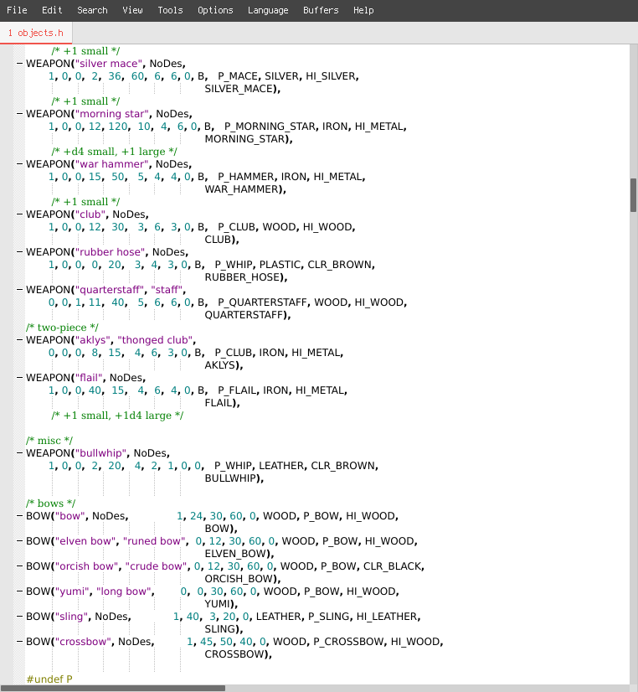Collapse the "bullwhip" WEAPON fold
638x692 pixels.
click(18, 453)
